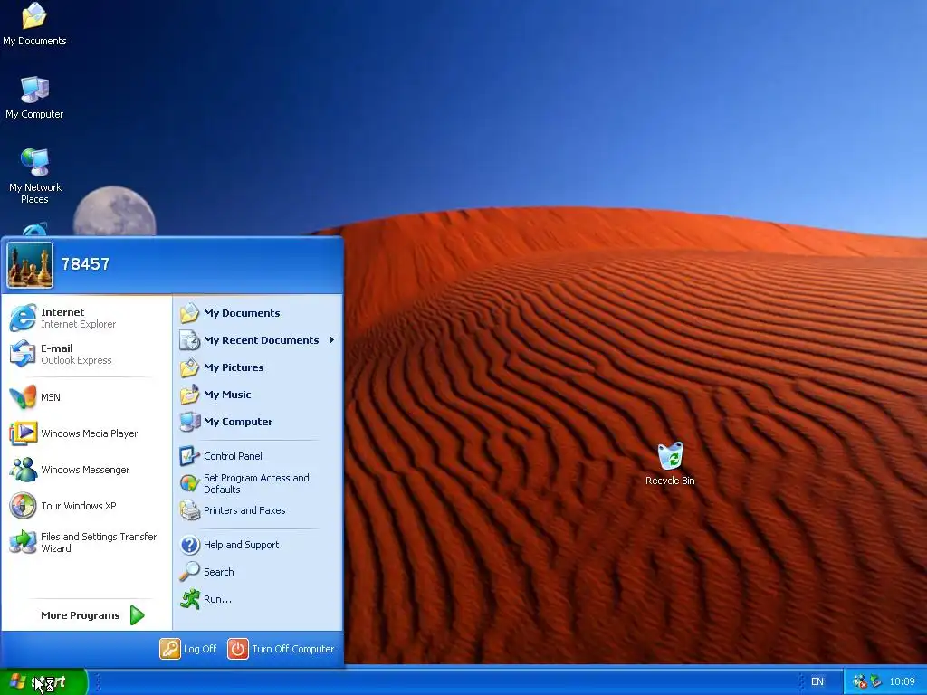Click the Windows Messenger label
Screen dimensions: 927x695
85,470
